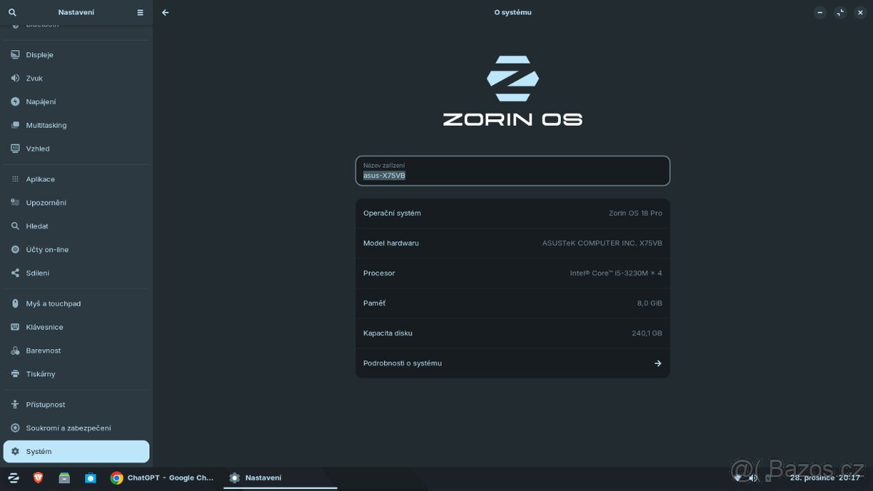Screen dimensions: 873x491
Task: Open the search in Nastavení sidebar
Action: [x=12, y=12]
